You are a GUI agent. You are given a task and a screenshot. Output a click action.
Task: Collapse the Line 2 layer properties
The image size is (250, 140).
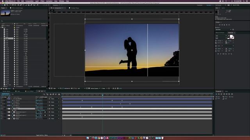point(7,102)
